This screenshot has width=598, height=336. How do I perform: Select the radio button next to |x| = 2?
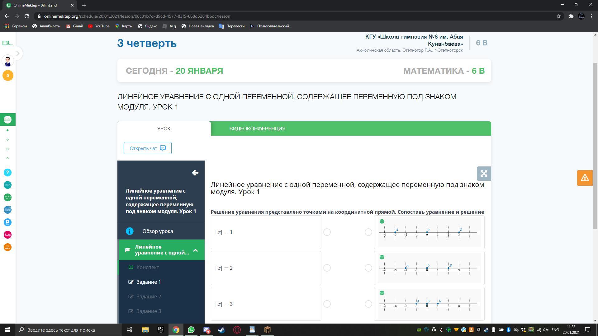point(327,268)
